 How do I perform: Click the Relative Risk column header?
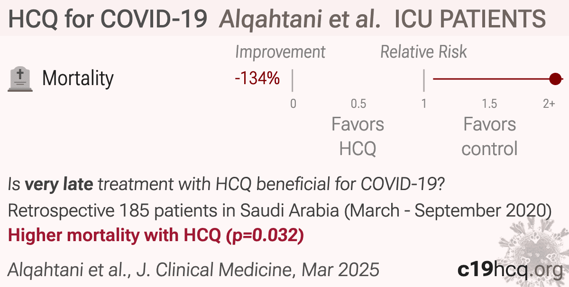[x=423, y=52]
